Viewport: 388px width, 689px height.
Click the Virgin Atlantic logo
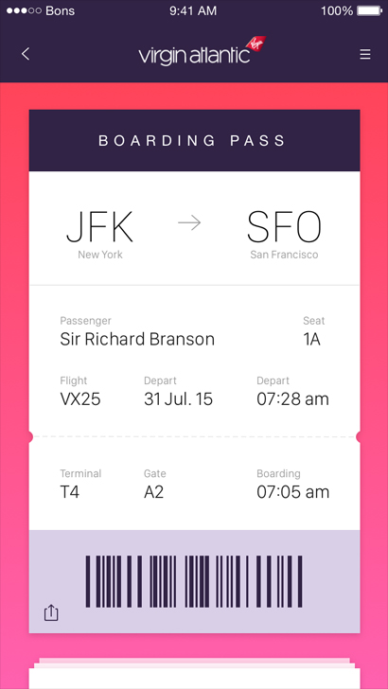tap(203, 52)
